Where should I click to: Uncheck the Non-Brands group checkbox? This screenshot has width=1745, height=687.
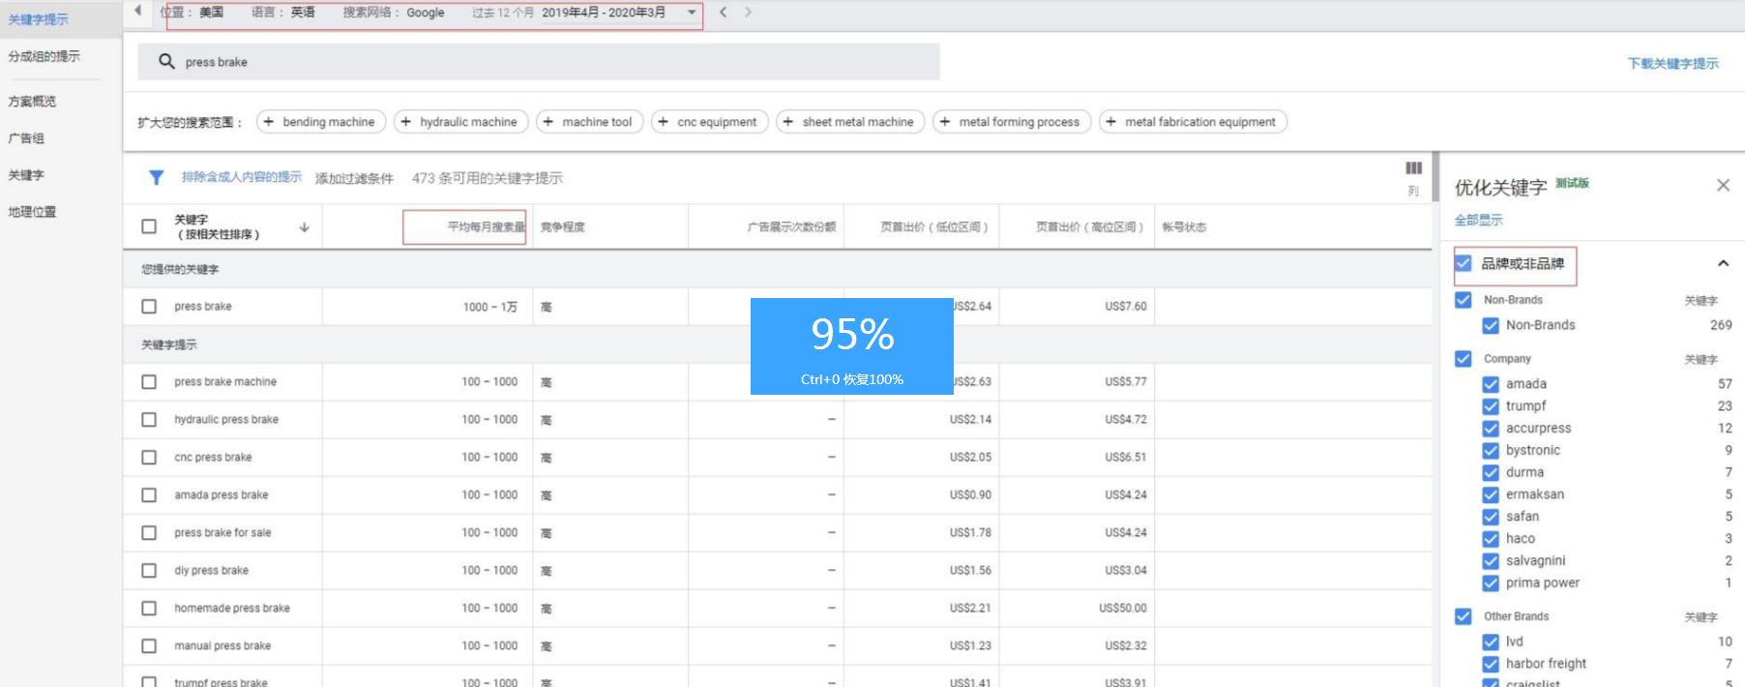[x=1464, y=300]
